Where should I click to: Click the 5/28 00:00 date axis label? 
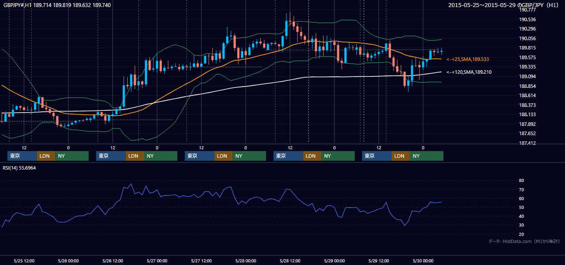[x=245, y=261]
